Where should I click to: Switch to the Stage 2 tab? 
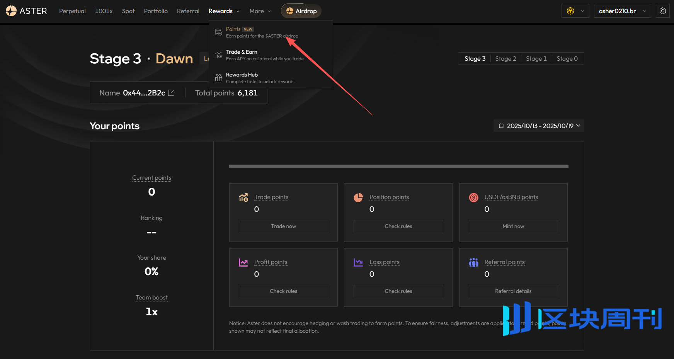point(505,59)
